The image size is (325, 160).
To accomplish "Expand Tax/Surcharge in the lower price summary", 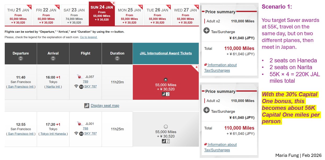I will (207, 110).
